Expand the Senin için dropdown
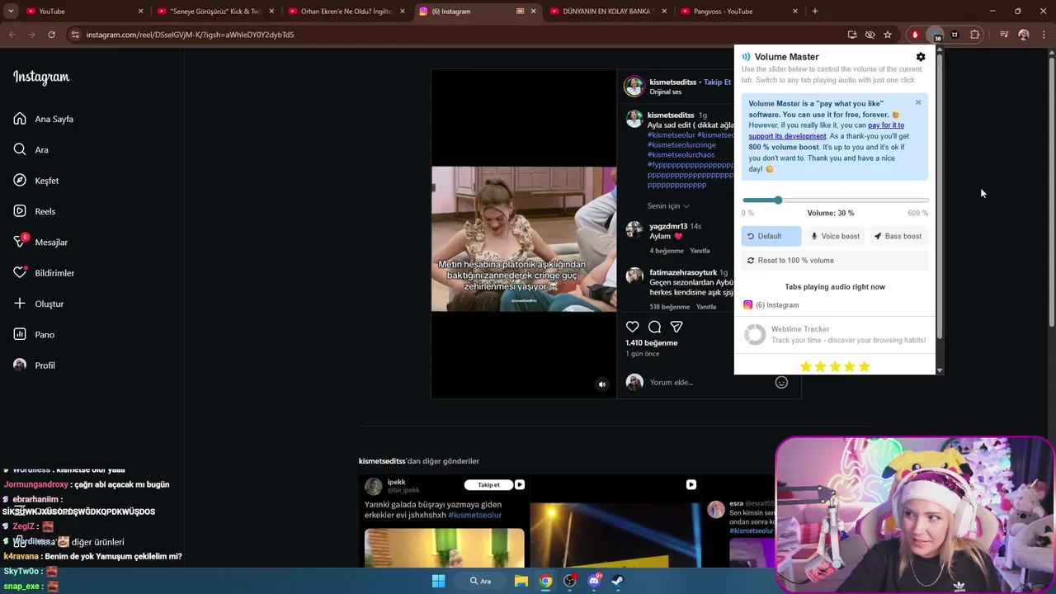 point(667,205)
